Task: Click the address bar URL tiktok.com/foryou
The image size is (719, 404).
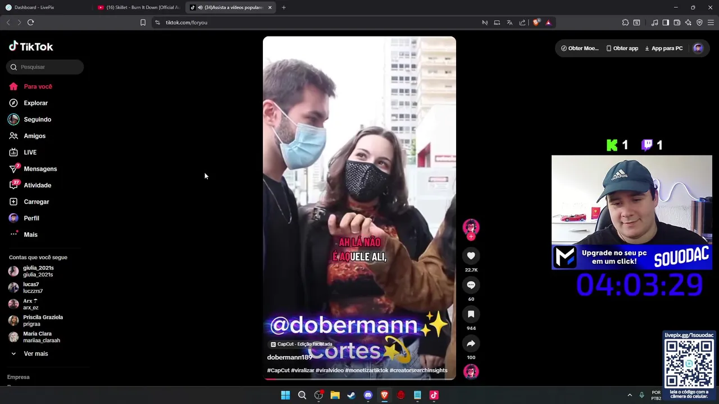Action: 186,22
